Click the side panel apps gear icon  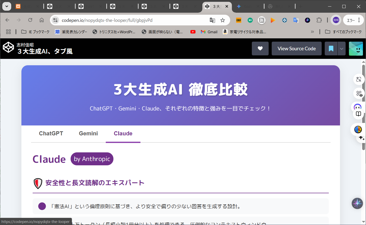(359, 93)
